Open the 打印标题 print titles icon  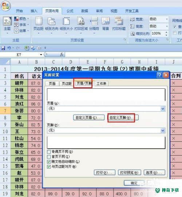pyautogui.click(x=119, y=24)
